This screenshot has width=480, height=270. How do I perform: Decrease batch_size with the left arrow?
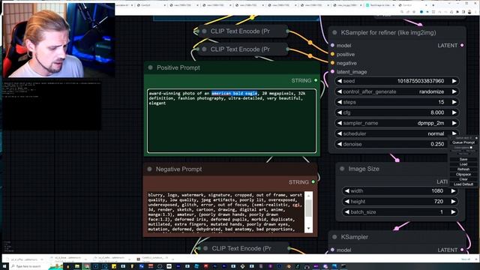(346, 211)
